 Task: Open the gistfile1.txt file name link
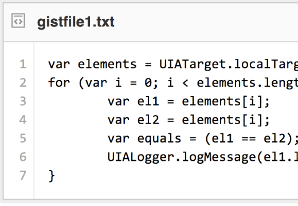pyautogui.click(x=76, y=22)
